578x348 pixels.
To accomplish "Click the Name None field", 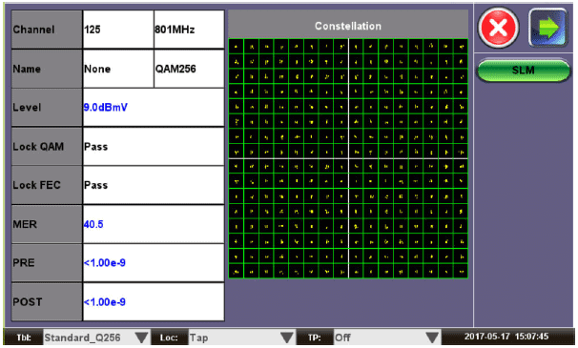I will tap(118, 69).
